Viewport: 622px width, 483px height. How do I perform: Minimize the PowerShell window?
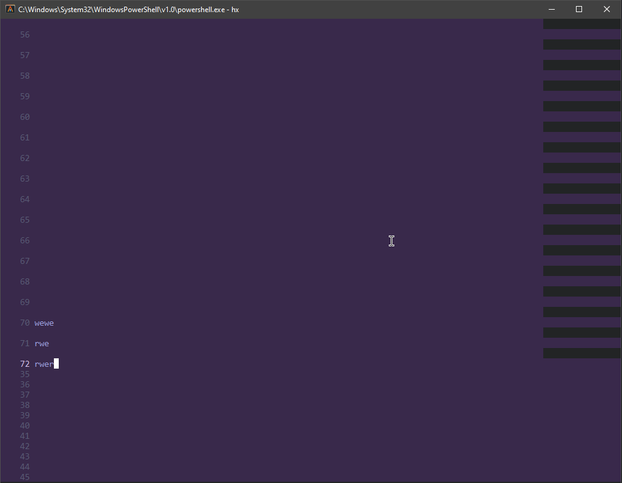[551, 9]
